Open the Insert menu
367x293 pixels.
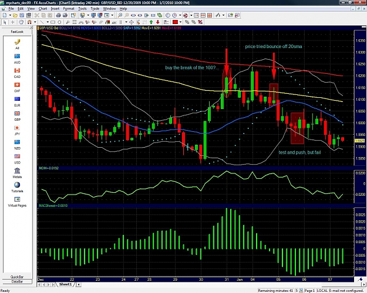(55, 9)
